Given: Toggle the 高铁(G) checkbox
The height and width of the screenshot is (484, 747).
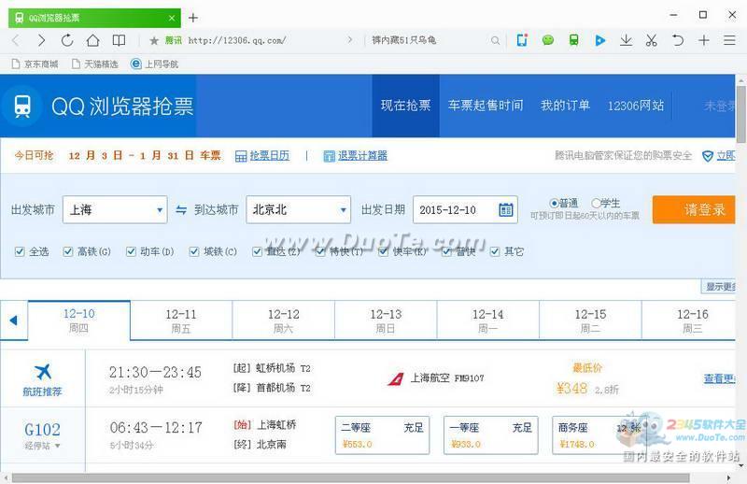Looking at the screenshot, I should 68,251.
